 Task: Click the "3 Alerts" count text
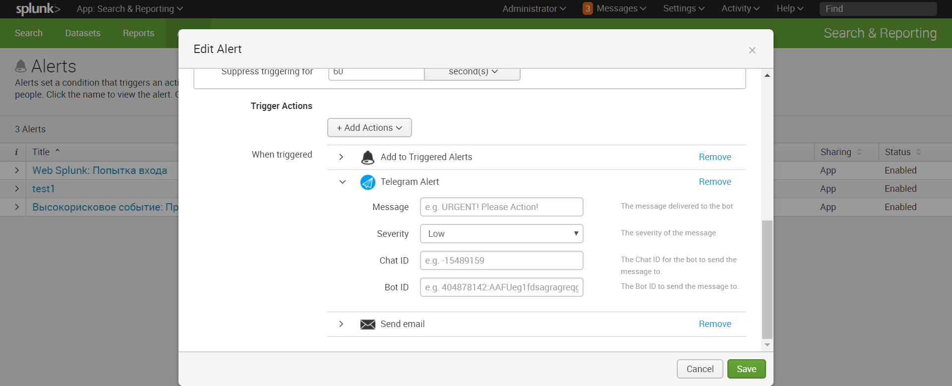[30, 129]
